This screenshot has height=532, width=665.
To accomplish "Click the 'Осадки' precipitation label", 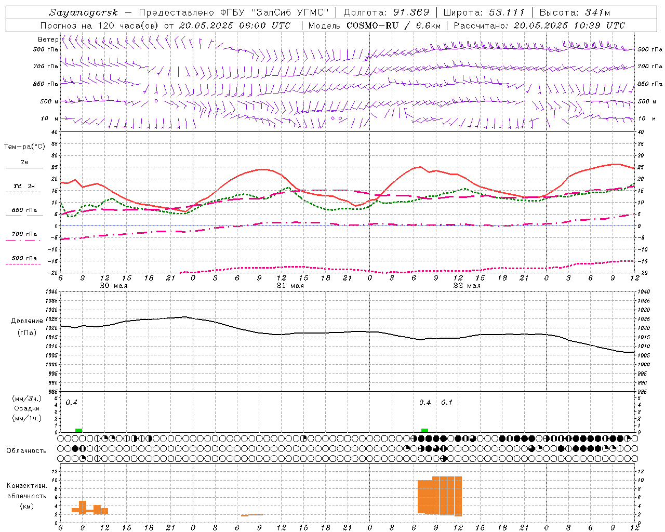I will (x=26, y=408).
